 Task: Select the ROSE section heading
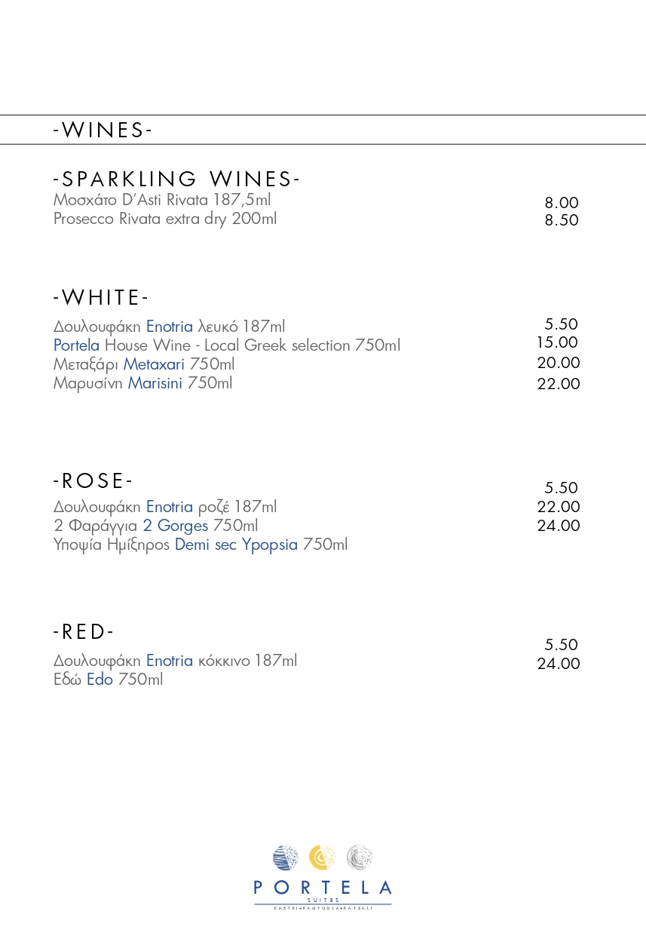[x=93, y=480]
